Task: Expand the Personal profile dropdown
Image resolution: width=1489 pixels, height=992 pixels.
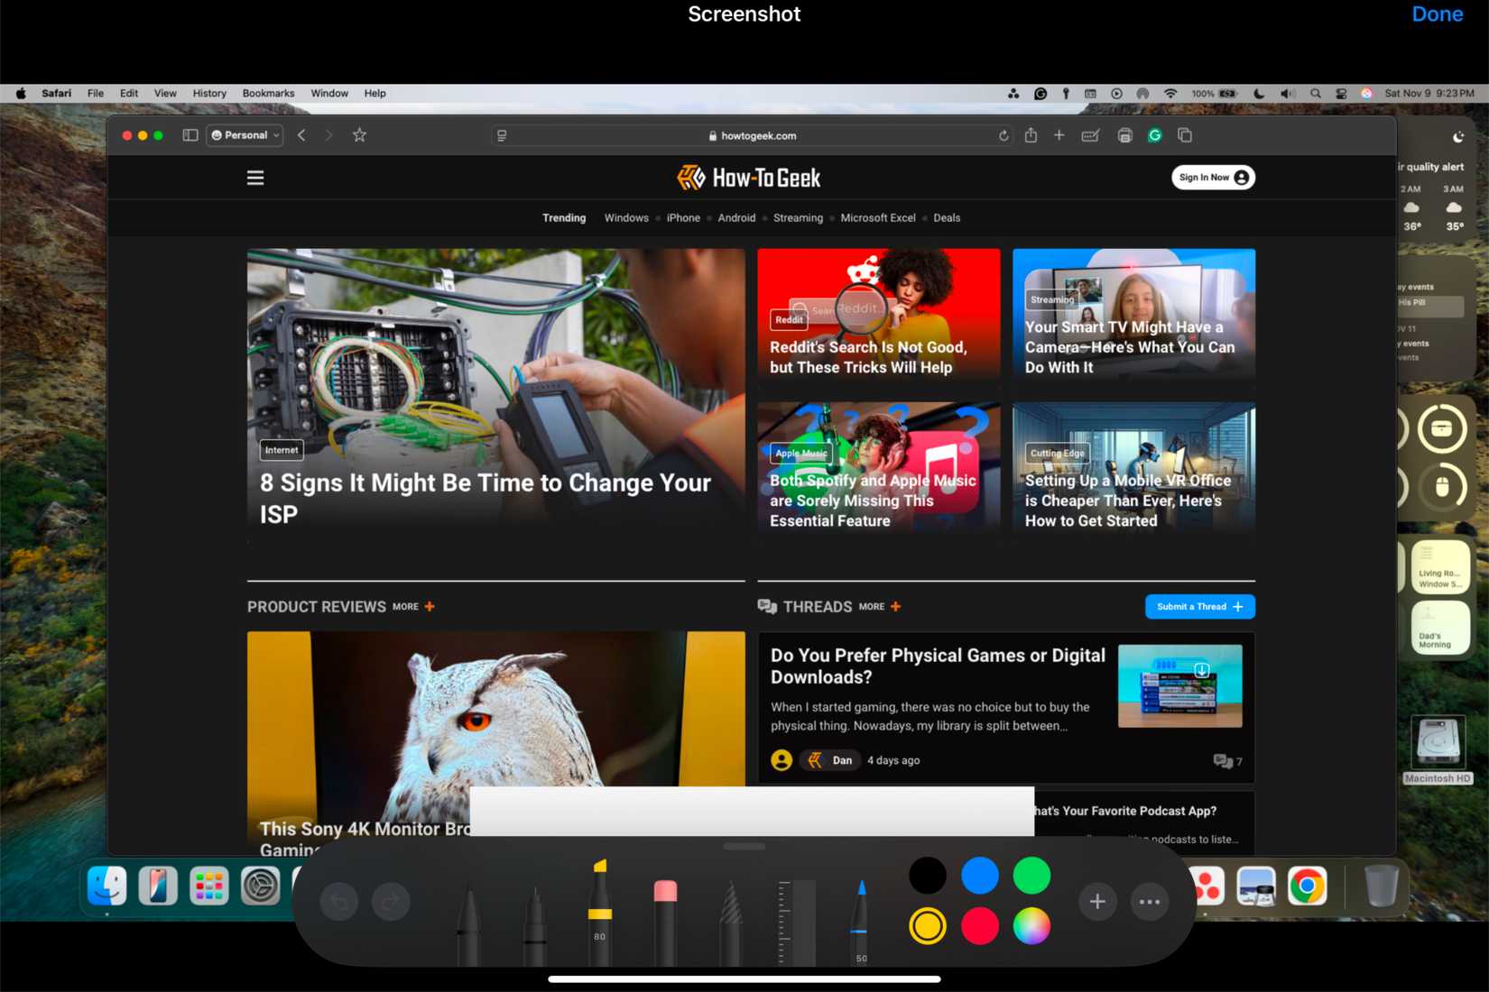Action: [x=245, y=135]
